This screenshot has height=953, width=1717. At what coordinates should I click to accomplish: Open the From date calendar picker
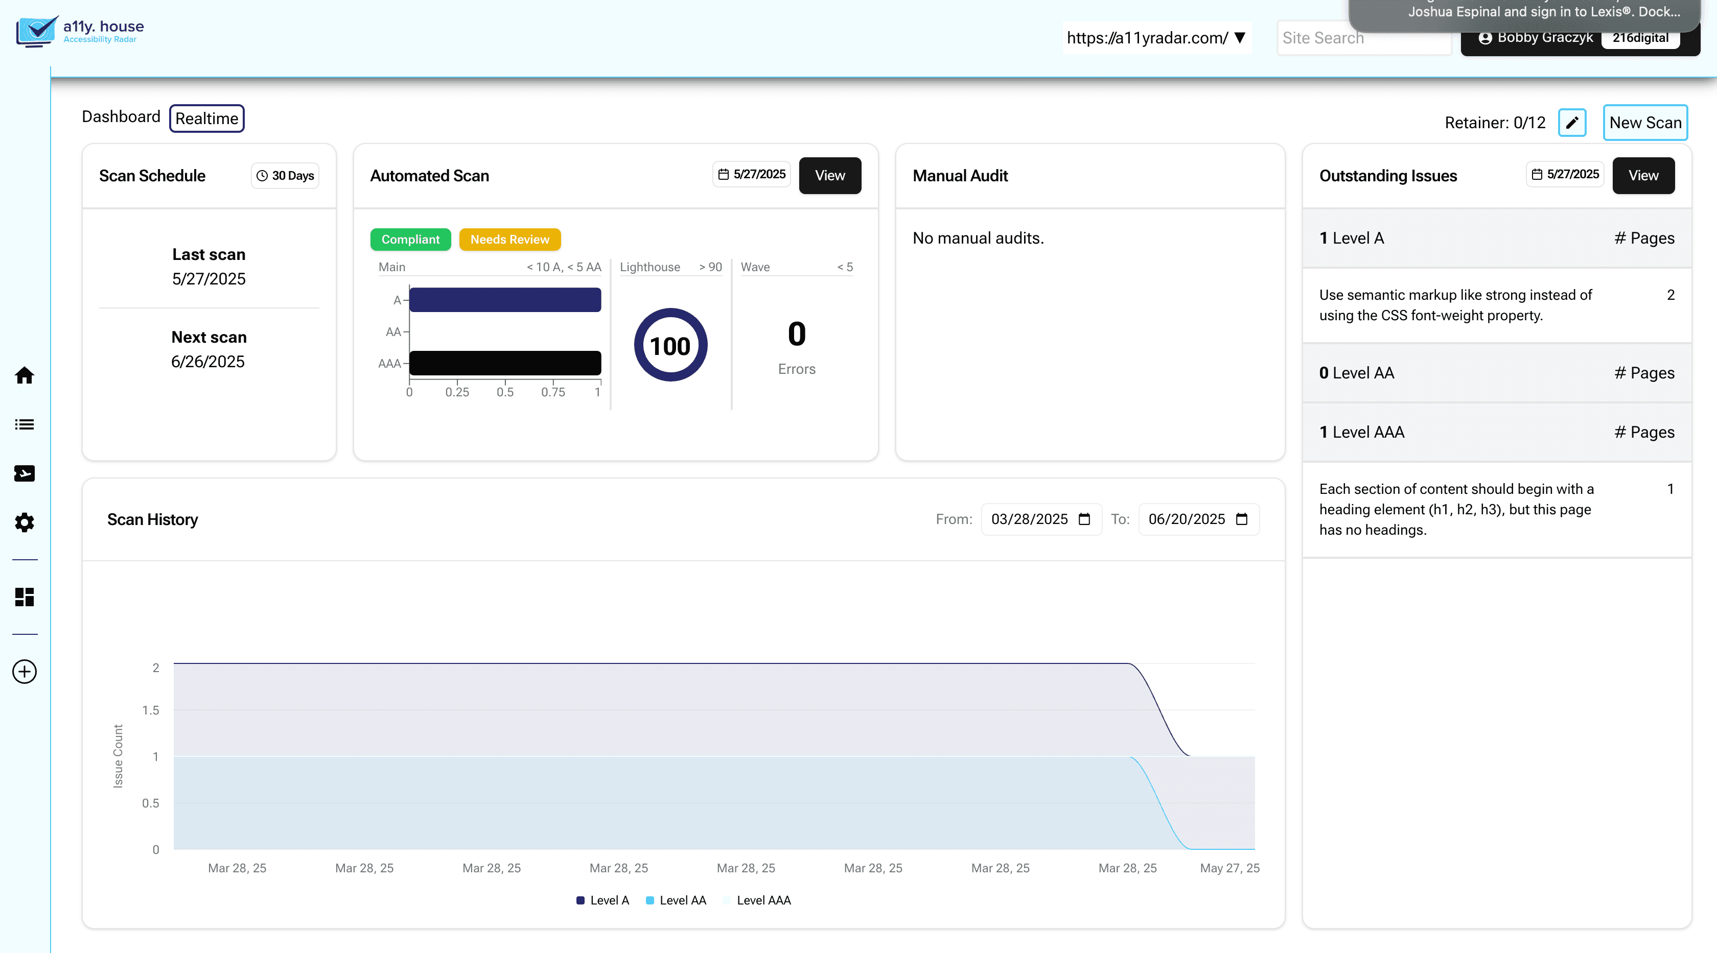point(1084,519)
